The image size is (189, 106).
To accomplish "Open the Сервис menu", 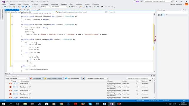I will click(x=64, y=4).
